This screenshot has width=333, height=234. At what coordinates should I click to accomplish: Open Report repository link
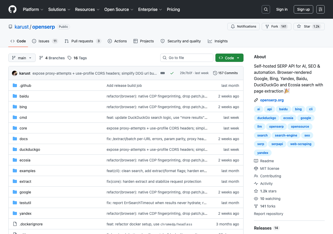pos(268,214)
